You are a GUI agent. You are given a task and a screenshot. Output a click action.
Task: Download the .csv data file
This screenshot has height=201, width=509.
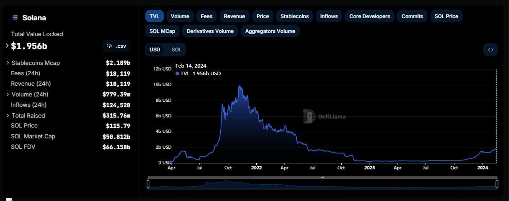click(x=116, y=46)
